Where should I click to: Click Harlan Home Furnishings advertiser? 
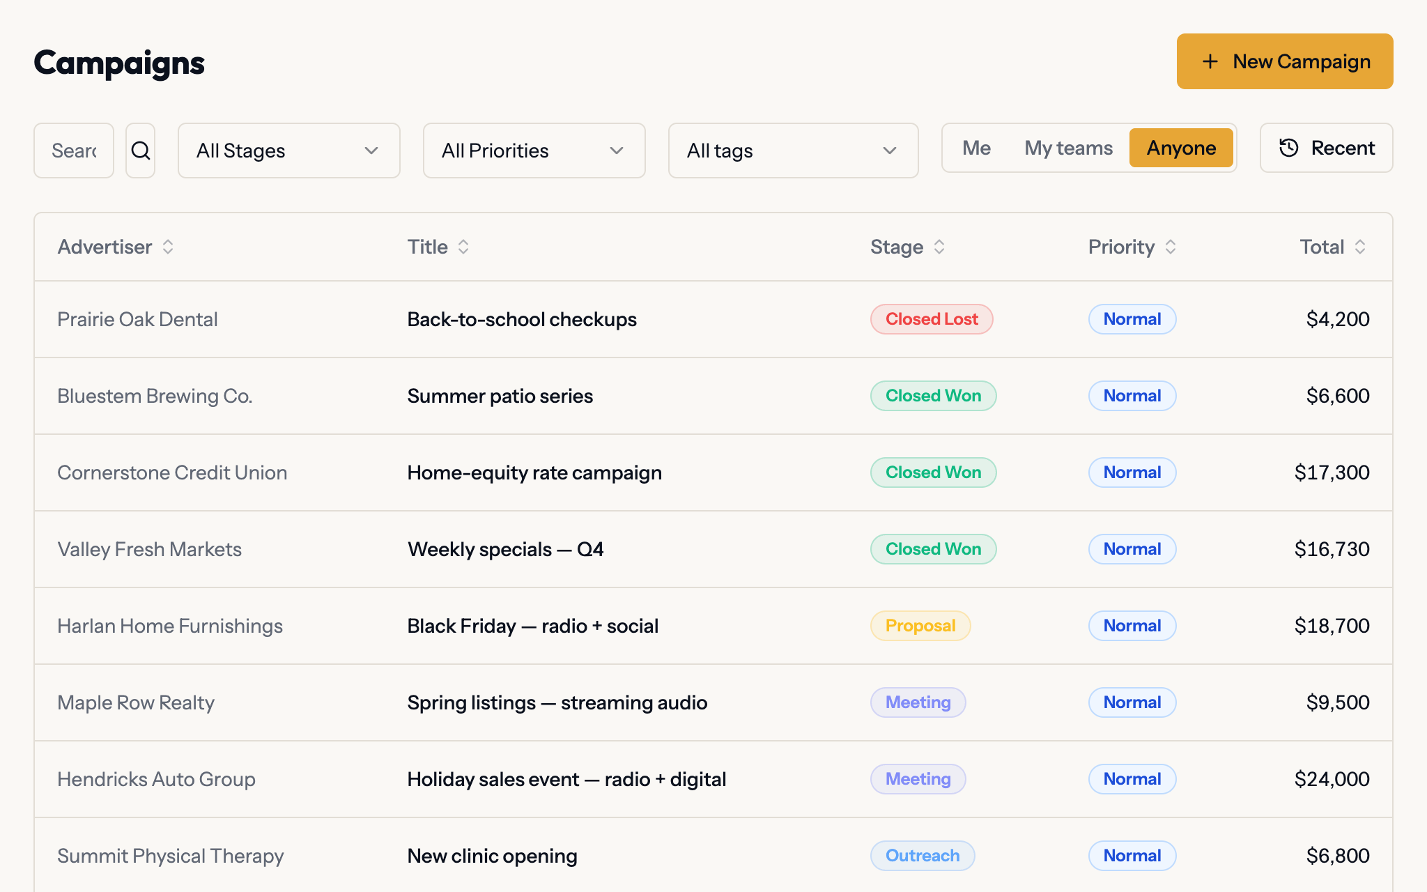[x=170, y=626]
